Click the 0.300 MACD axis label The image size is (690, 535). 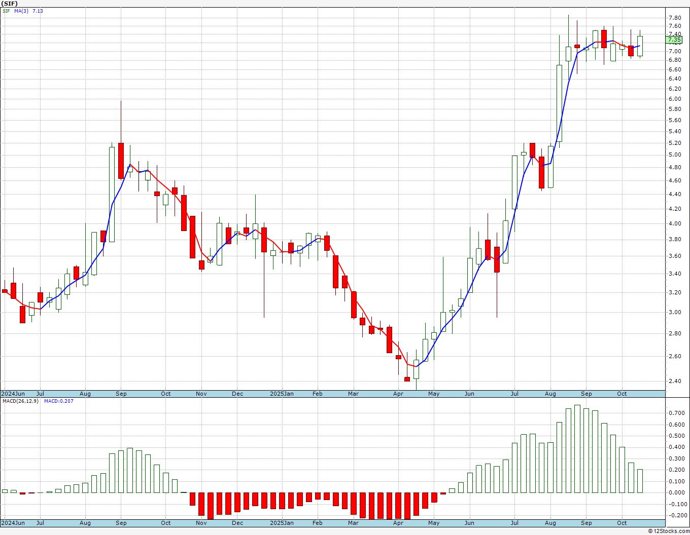click(x=676, y=458)
